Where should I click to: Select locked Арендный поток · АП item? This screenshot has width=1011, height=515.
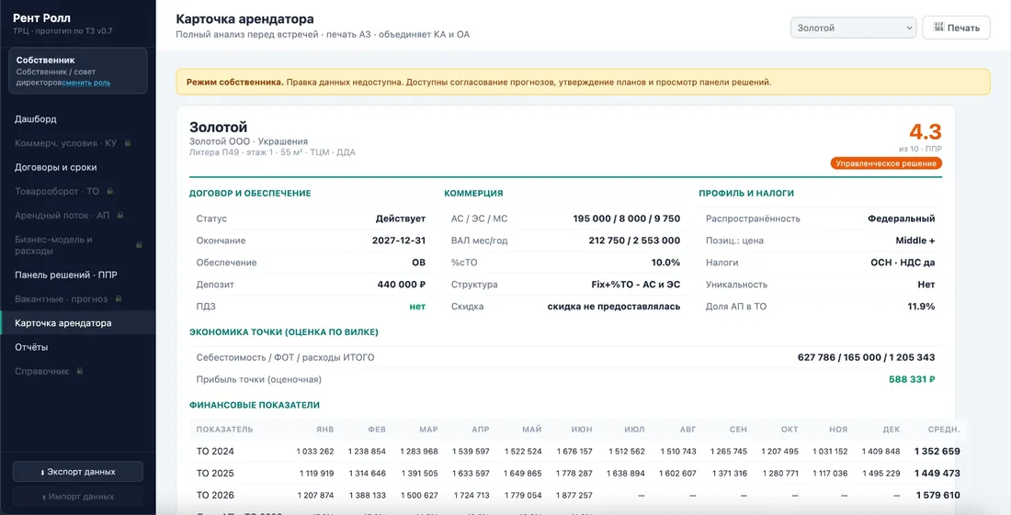(78, 215)
